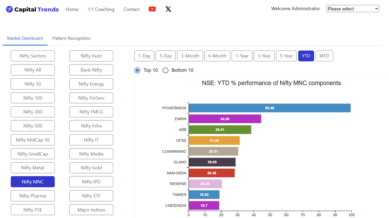
Task: Select the 3-Year timeframe
Action: click(x=264, y=56)
